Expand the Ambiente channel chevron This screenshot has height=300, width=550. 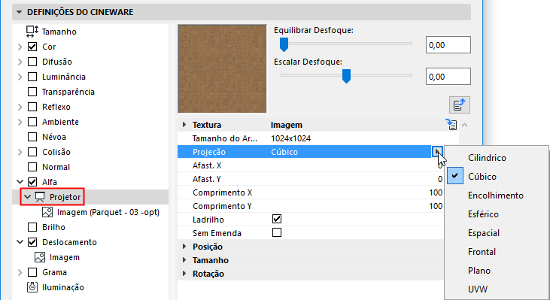click(x=20, y=122)
